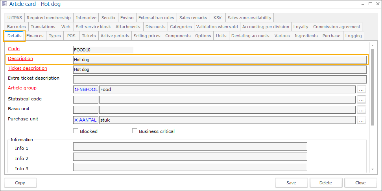Image resolution: width=382 pixels, height=191 pixels.
Task: Open Statistical code lookup ellipsis button
Action: [x=361, y=100]
